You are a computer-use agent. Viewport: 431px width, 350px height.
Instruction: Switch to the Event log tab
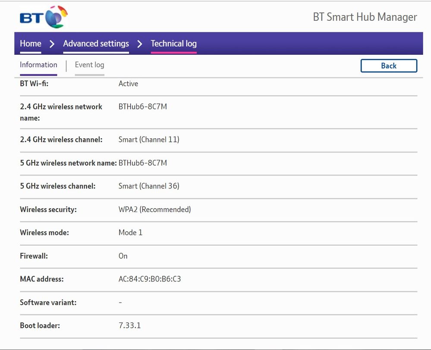point(90,65)
